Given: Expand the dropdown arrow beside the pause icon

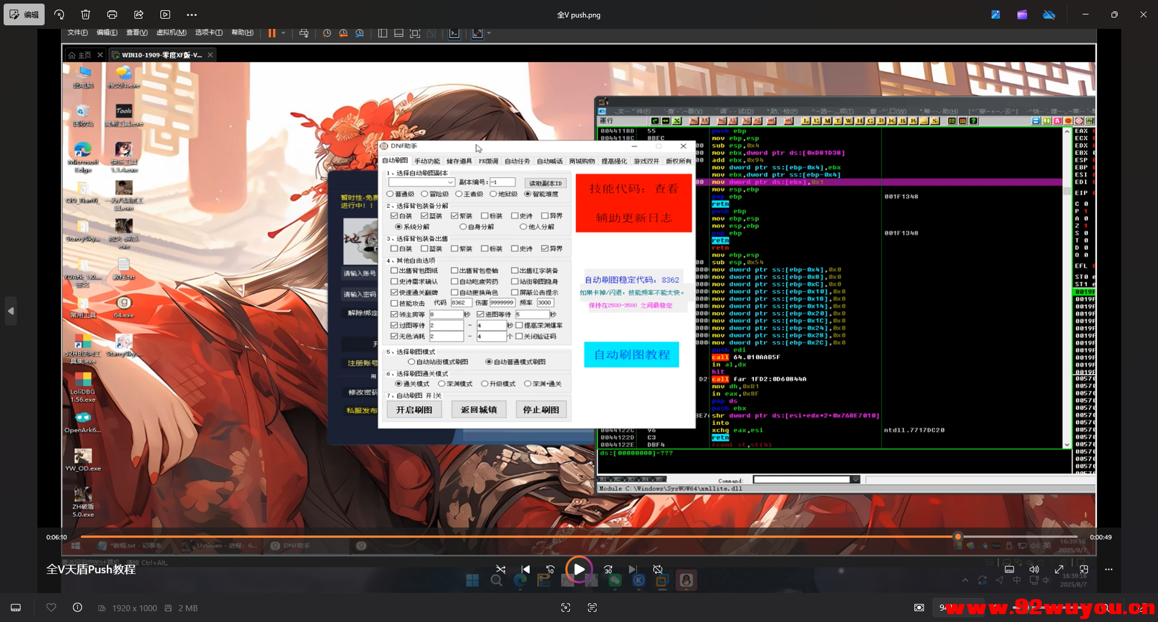Looking at the screenshot, I should point(283,33).
